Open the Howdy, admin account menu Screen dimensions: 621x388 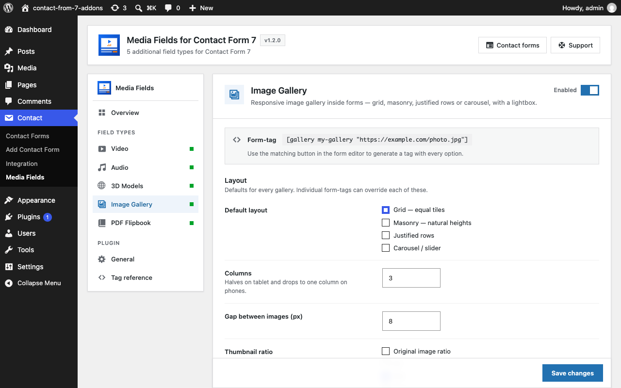pos(589,8)
